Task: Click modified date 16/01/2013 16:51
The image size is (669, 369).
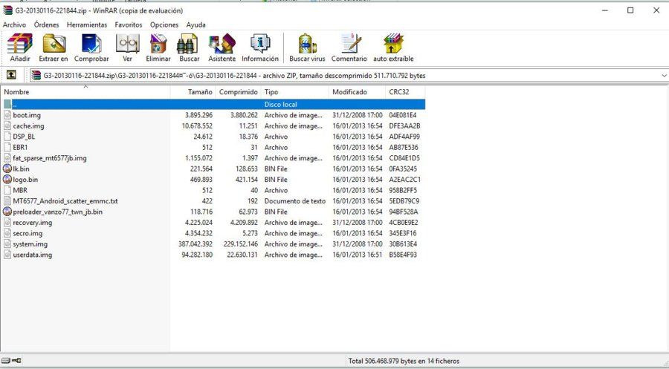Action: 357,255
